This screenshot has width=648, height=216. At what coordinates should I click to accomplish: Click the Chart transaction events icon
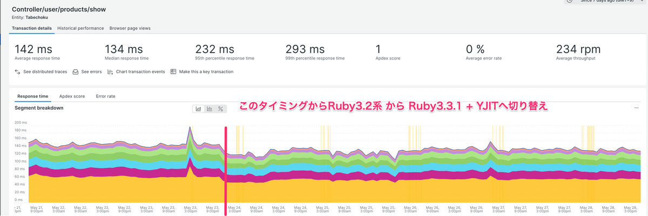pyautogui.click(x=110, y=71)
